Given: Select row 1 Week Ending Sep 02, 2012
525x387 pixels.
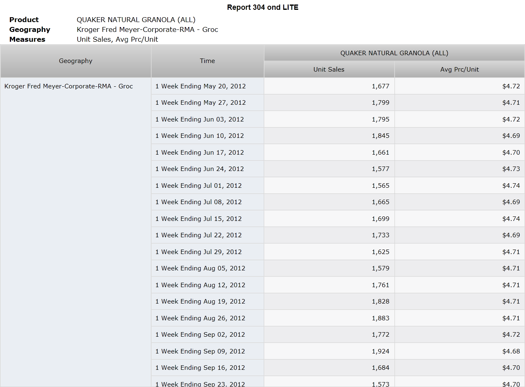Looking at the screenshot, I should 208,335.
